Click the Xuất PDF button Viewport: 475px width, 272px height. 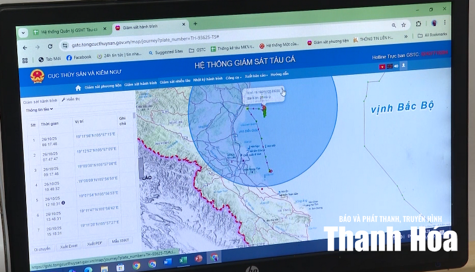click(x=94, y=243)
